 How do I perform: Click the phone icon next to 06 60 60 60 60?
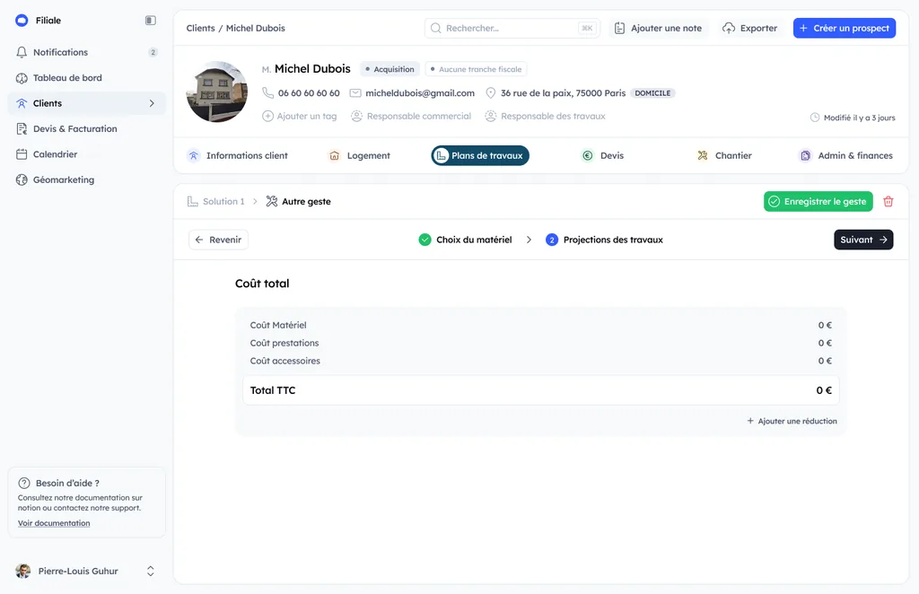pyautogui.click(x=267, y=92)
